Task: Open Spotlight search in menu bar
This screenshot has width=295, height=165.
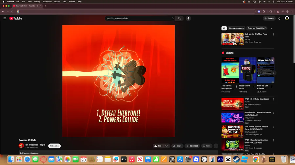Action: point(269,2)
